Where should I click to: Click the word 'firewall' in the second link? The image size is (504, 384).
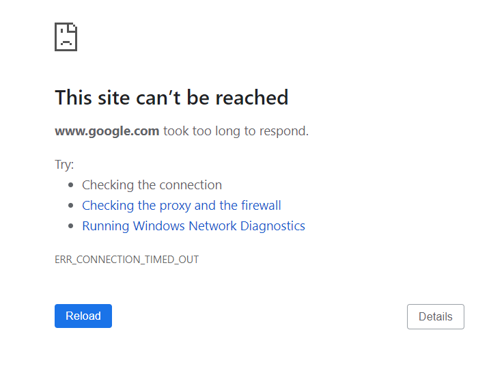pyautogui.click(x=260, y=206)
